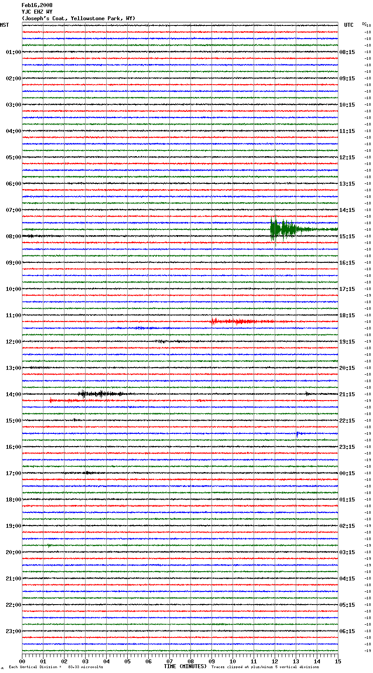Click the minute axis tick label 00
Image resolution: width=373 pixels, height=673 pixels.
22,661
